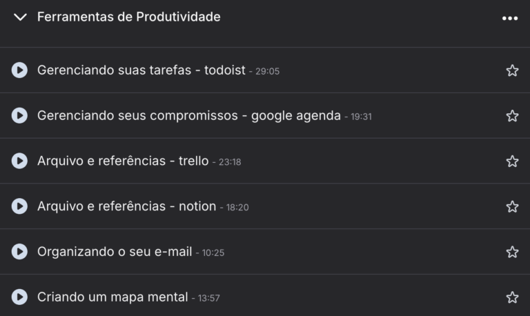This screenshot has height=316, width=530.
Task: Toggle star on the trello lesson
Action: point(512,161)
